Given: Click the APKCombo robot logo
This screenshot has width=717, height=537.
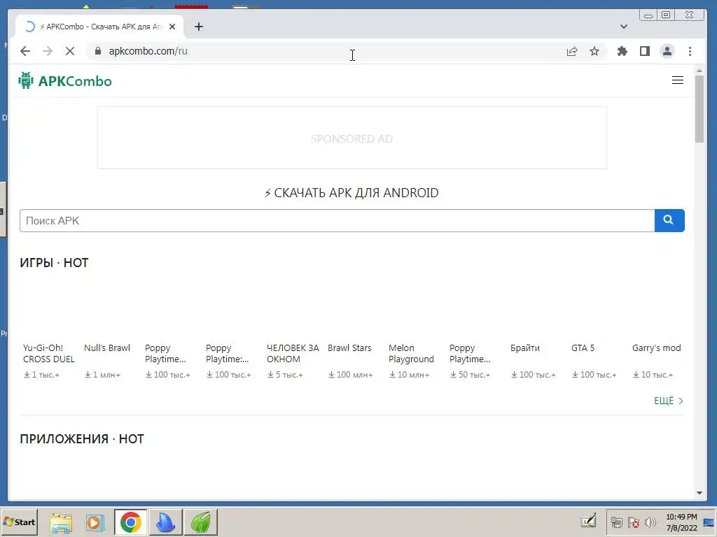Looking at the screenshot, I should point(26,80).
